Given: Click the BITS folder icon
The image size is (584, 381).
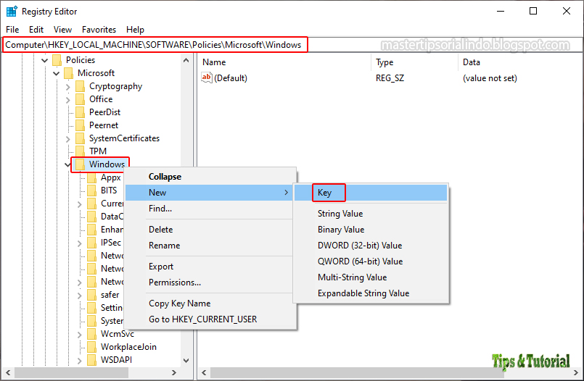Looking at the screenshot, I should [x=91, y=190].
